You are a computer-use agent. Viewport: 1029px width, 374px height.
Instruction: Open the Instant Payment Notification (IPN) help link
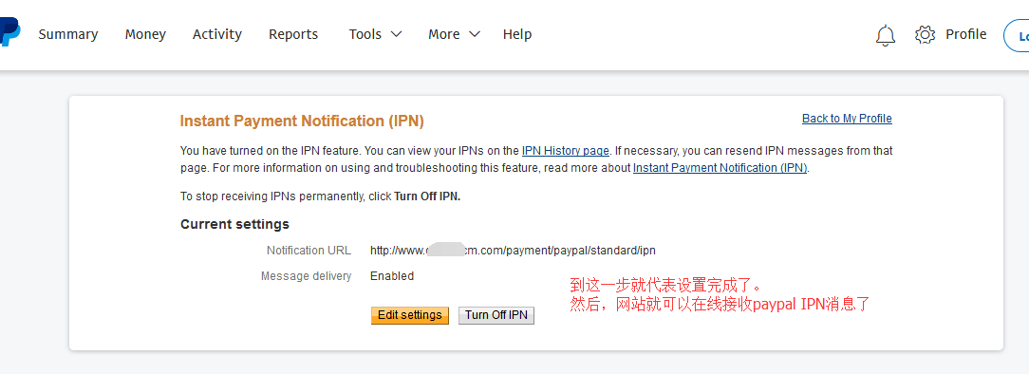720,168
